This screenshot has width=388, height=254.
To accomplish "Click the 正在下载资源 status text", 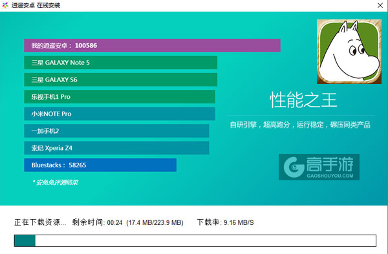I will (40, 222).
